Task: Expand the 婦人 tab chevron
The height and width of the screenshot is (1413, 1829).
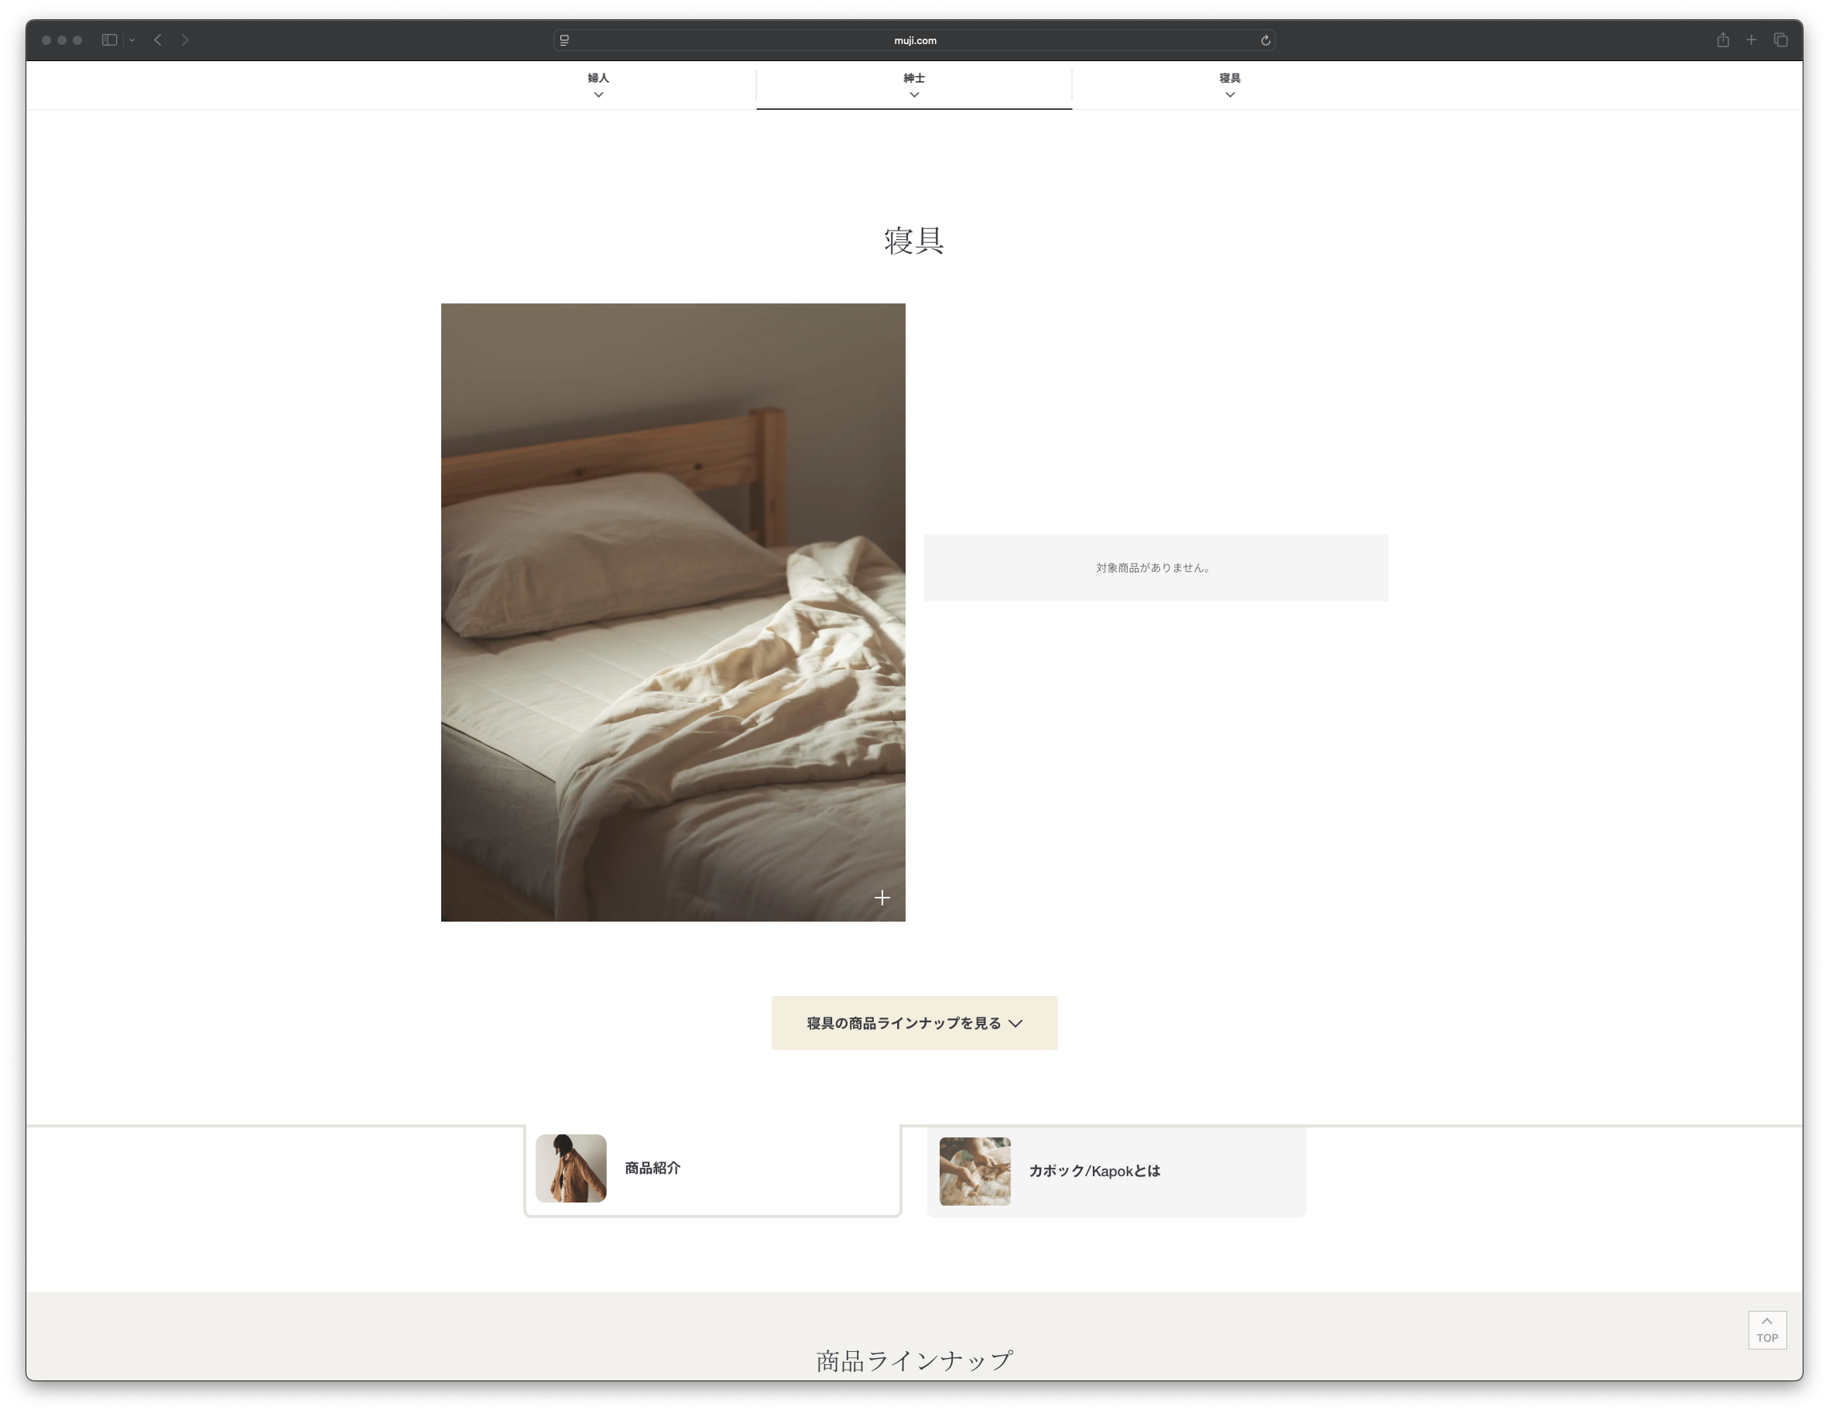Action: [598, 94]
